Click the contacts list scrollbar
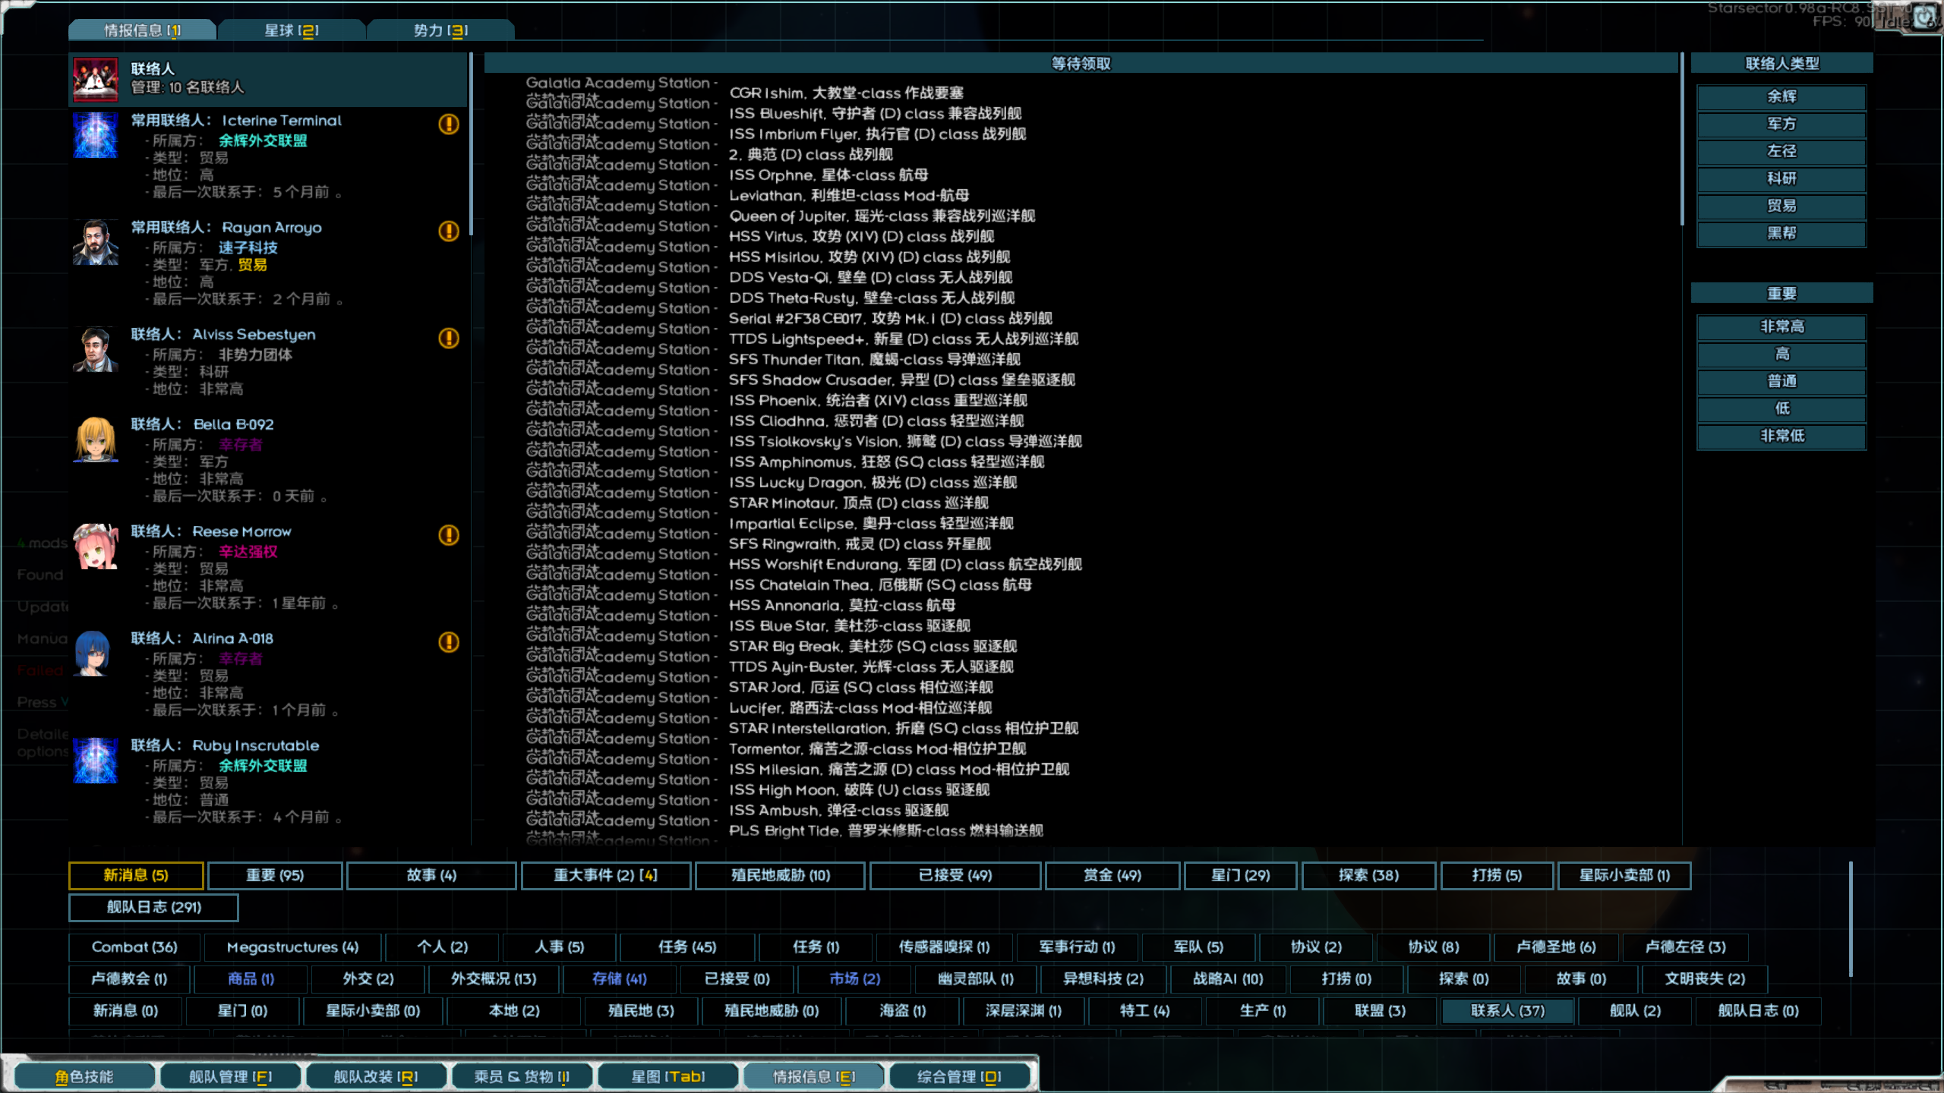Image resolution: width=1944 pixels, height=1093 pixels. point(472,144)
